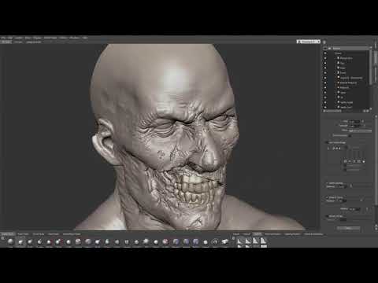
Task: Open the Stencil presets tab
Action: coord(246,234)
